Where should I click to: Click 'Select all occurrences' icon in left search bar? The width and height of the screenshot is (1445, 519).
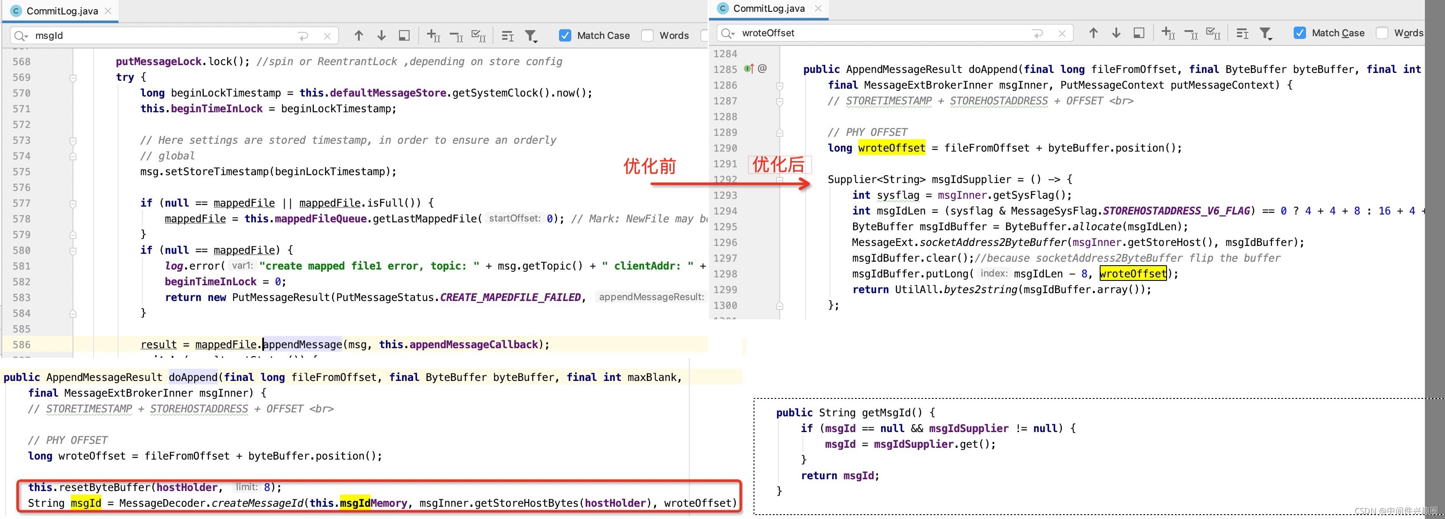point(478,35)
